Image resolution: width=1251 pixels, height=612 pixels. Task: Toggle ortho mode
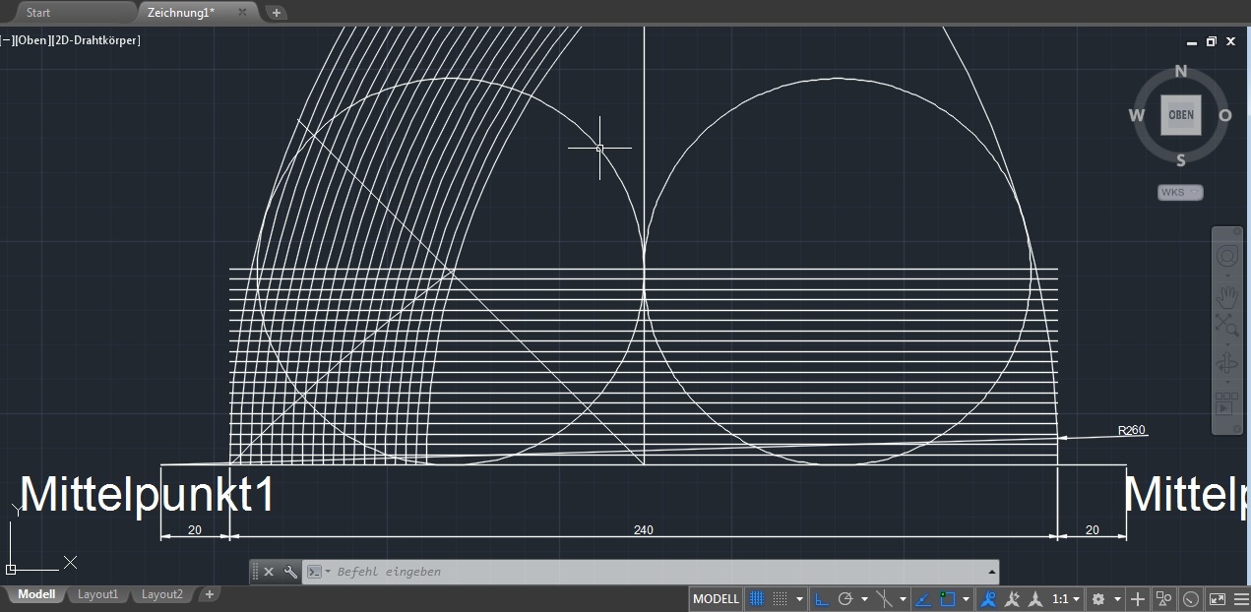pyautogui.click(x=821, y=598)
